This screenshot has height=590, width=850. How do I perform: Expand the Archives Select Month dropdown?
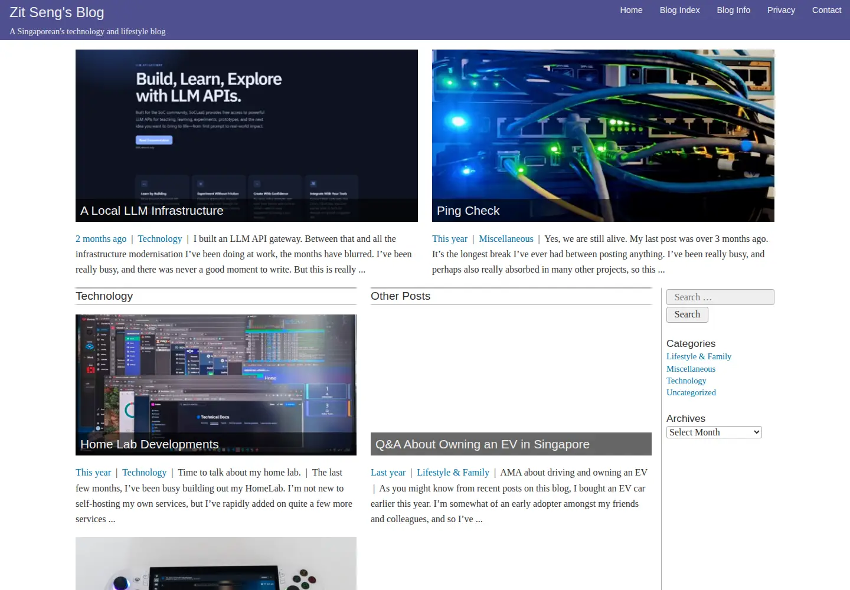pyautogui.click(x=714, y=432)
